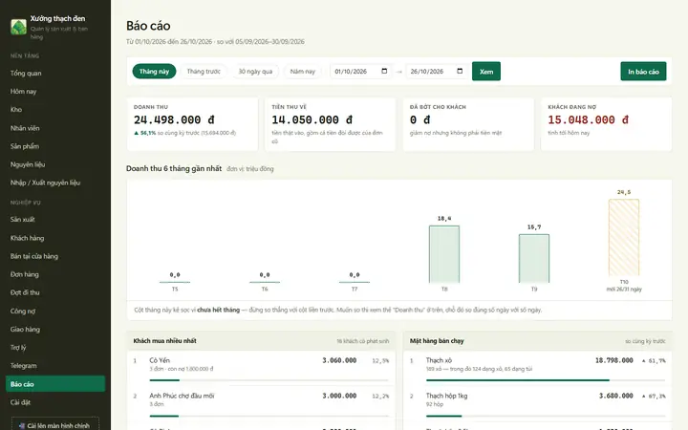Click Cô Yến's purchase share progress bar
688x430 pixels.
coord(269,380)
